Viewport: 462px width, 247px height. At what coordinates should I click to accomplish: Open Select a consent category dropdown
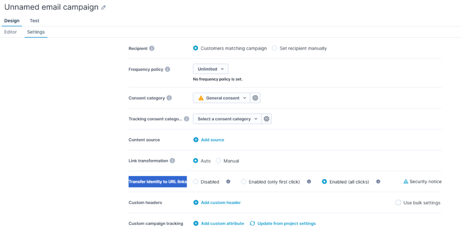pos(227,119)
